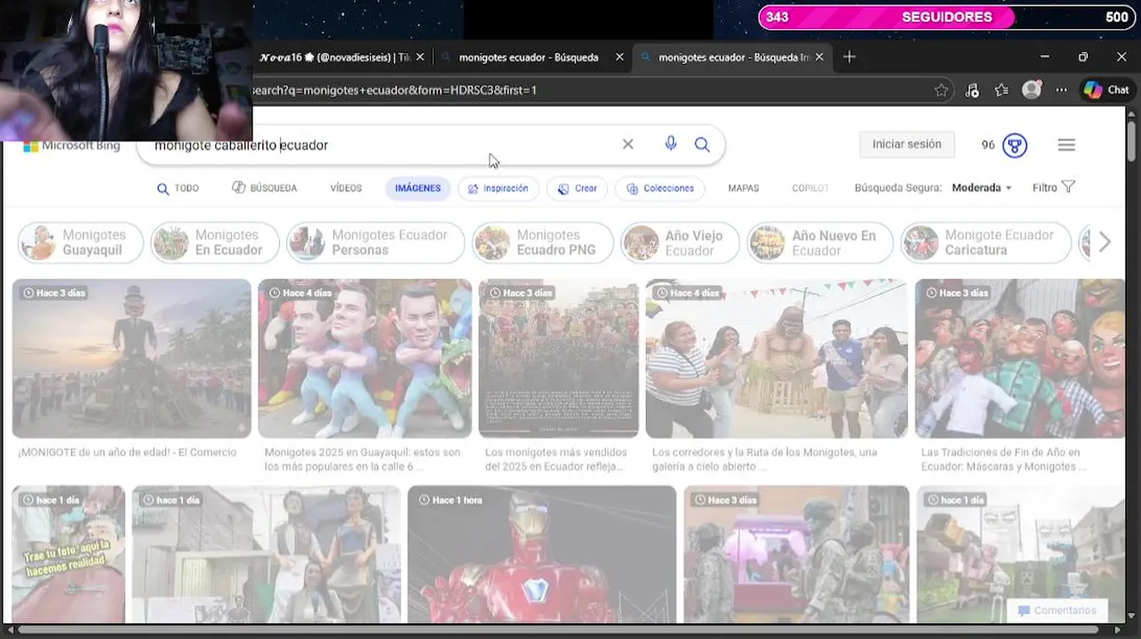This screenshot has height=639, width=1141.
Task: Open the Filtro filter funnel
Action: [1054, 187]
